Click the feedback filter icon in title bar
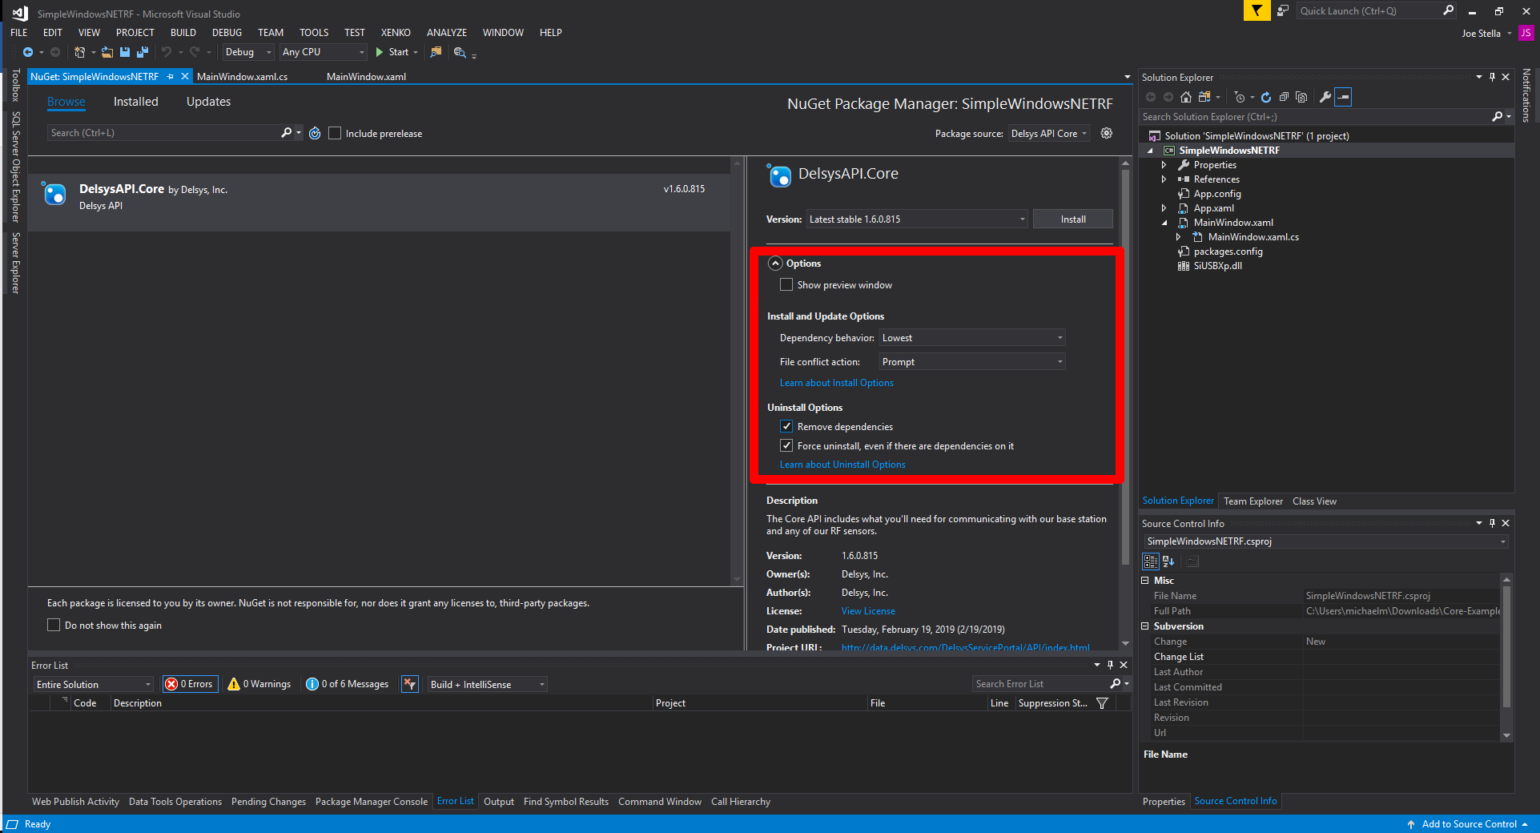 click(1257, 10)
